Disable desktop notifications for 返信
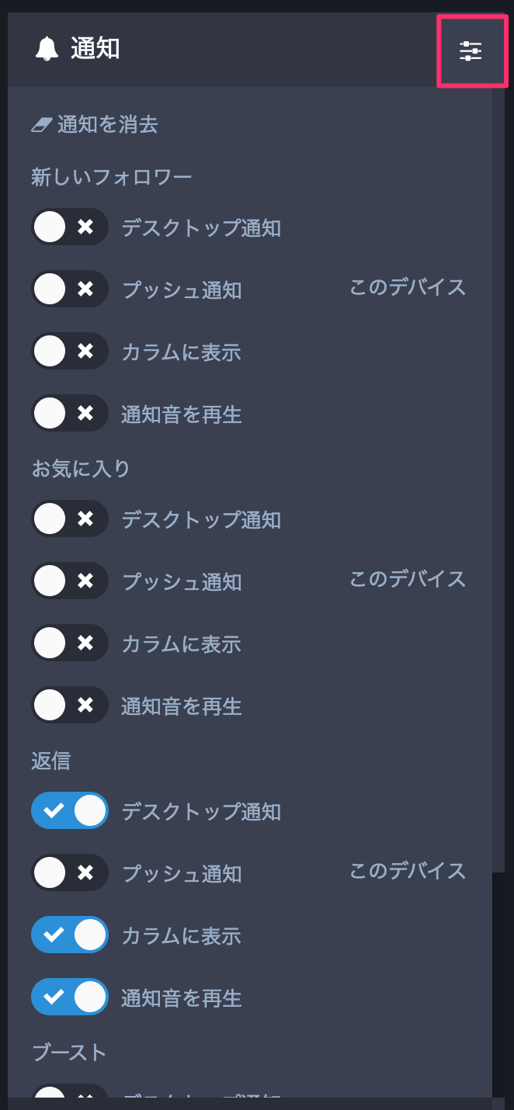This screenshot has width=514, height=1110. tap(70, 810)
